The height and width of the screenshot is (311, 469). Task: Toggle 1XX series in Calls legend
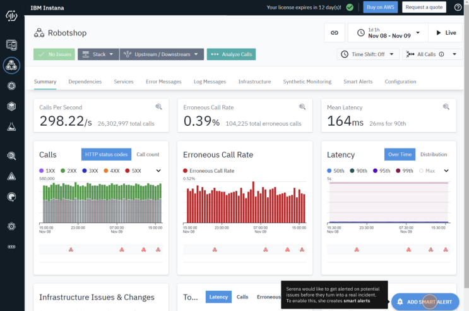(47, 171)
